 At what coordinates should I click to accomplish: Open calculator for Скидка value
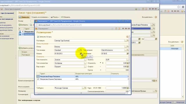128,67
